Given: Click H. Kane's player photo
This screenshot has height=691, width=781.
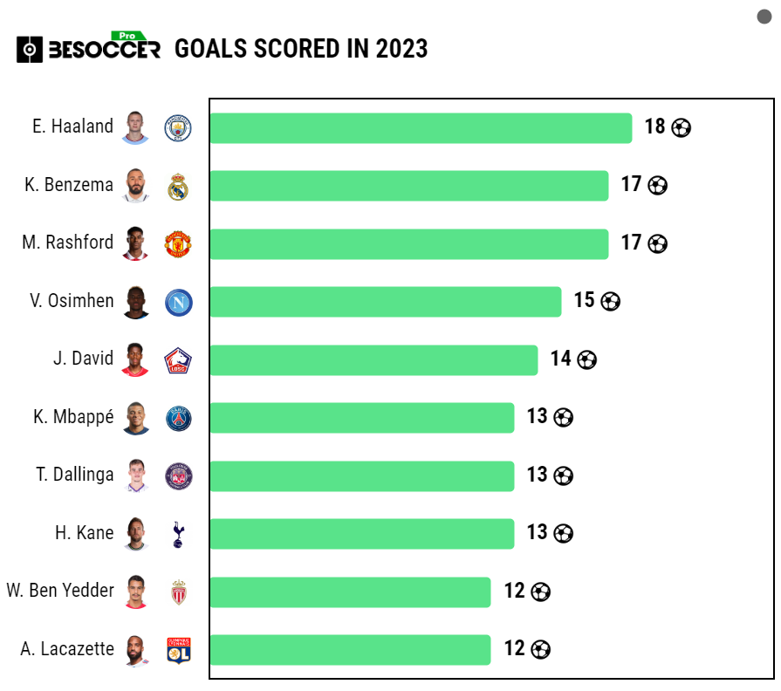Looking at the screenshot, I should [135, 533].
